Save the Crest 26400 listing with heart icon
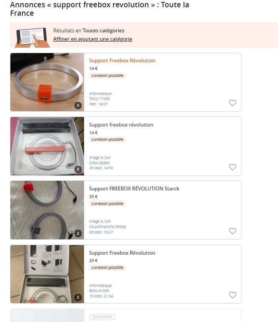The width and height of the screenshot is (278, 322). pyautogui.click(x=233, y=167)
